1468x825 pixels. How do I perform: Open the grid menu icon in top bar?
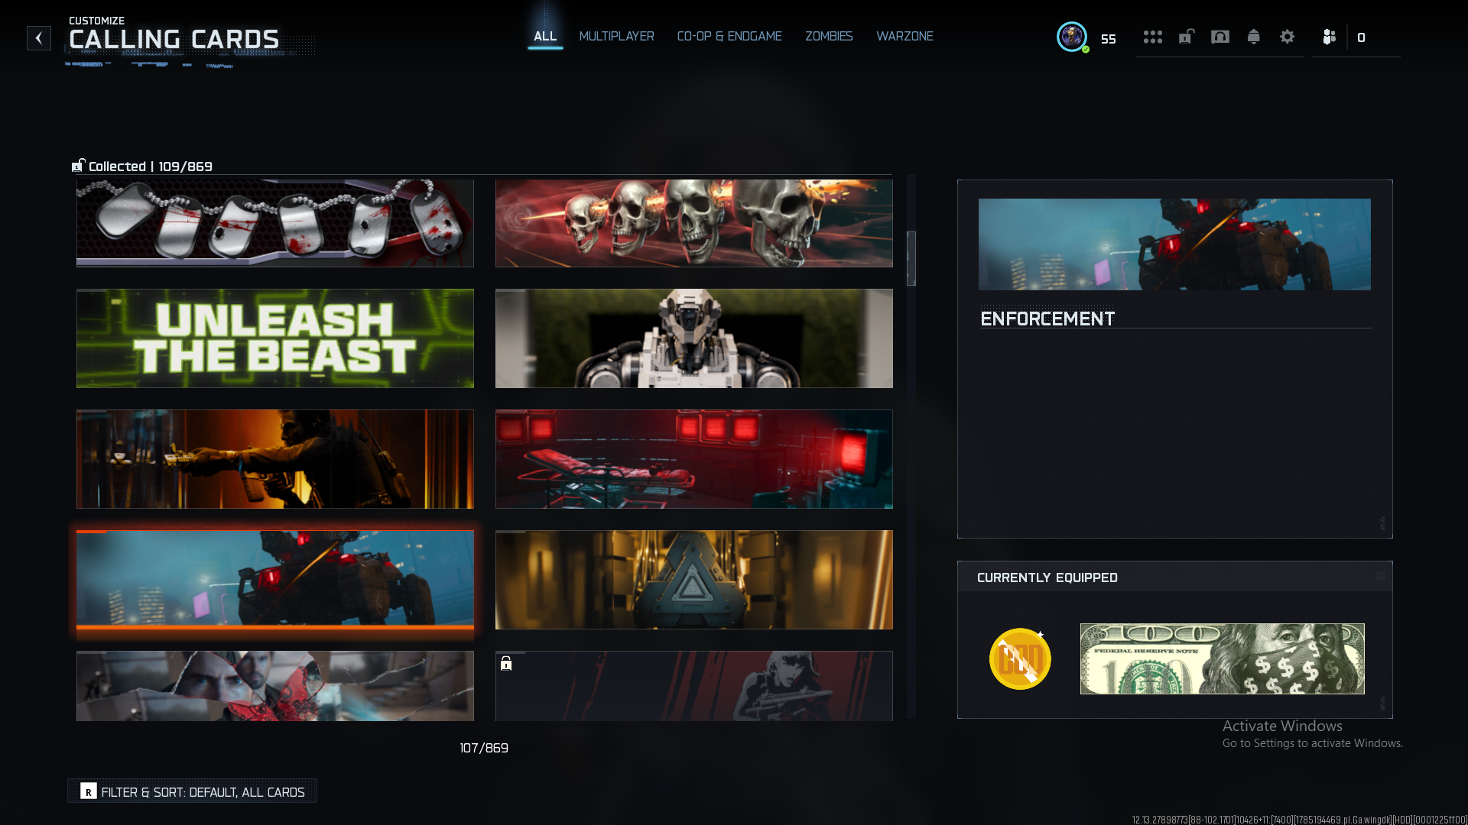[1152, 37]
